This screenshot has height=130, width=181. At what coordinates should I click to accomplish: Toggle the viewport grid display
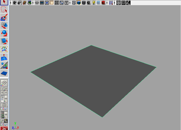point(37,3)
